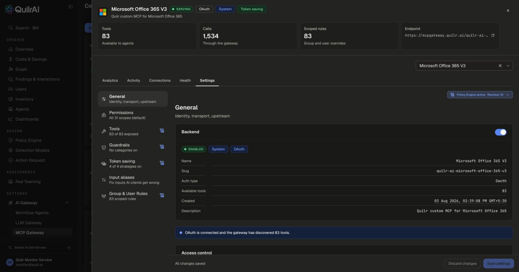Click the OAuth badge in header
Viewport: 519px width, 272px height.
coord(204,9)
